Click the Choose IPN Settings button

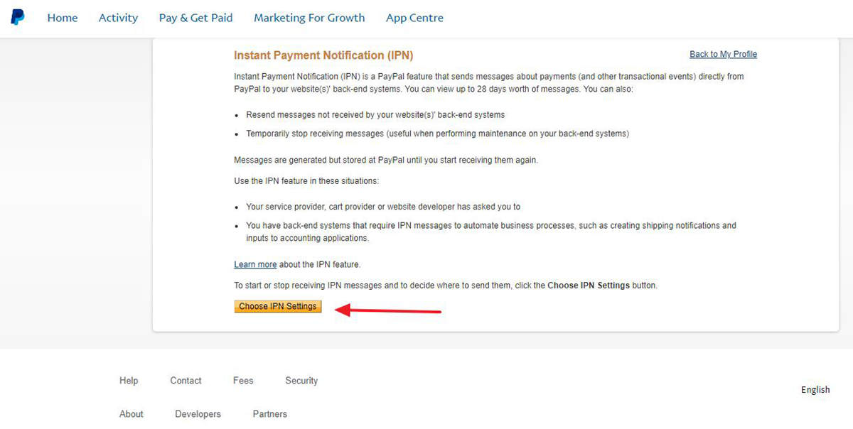277,306
